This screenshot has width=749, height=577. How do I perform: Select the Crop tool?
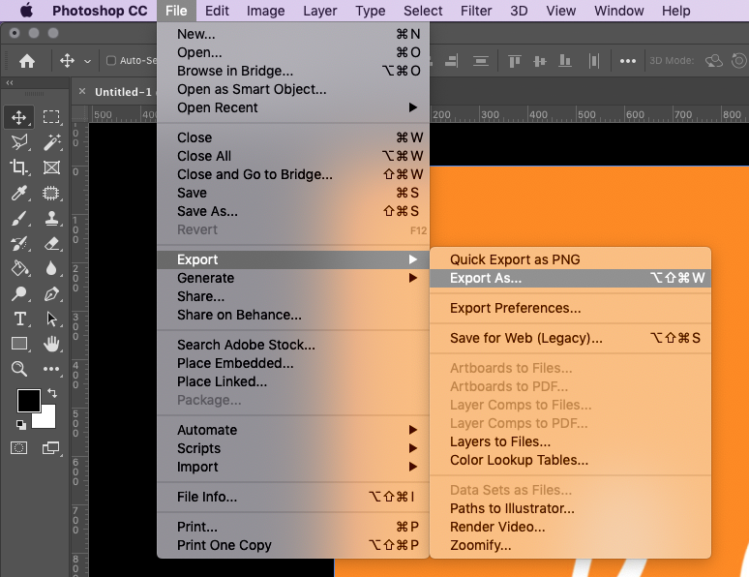[x=19, y=167]
